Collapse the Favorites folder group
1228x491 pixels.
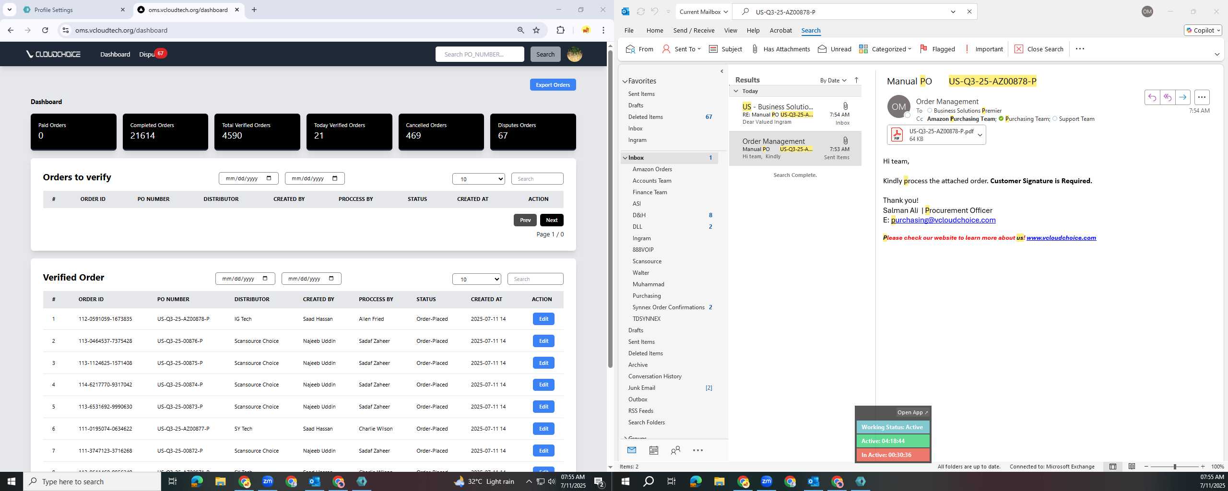click(x=625, y=82)
